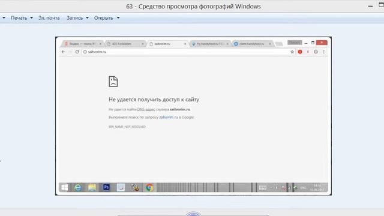Click the browser back arrow

[63, 52]
